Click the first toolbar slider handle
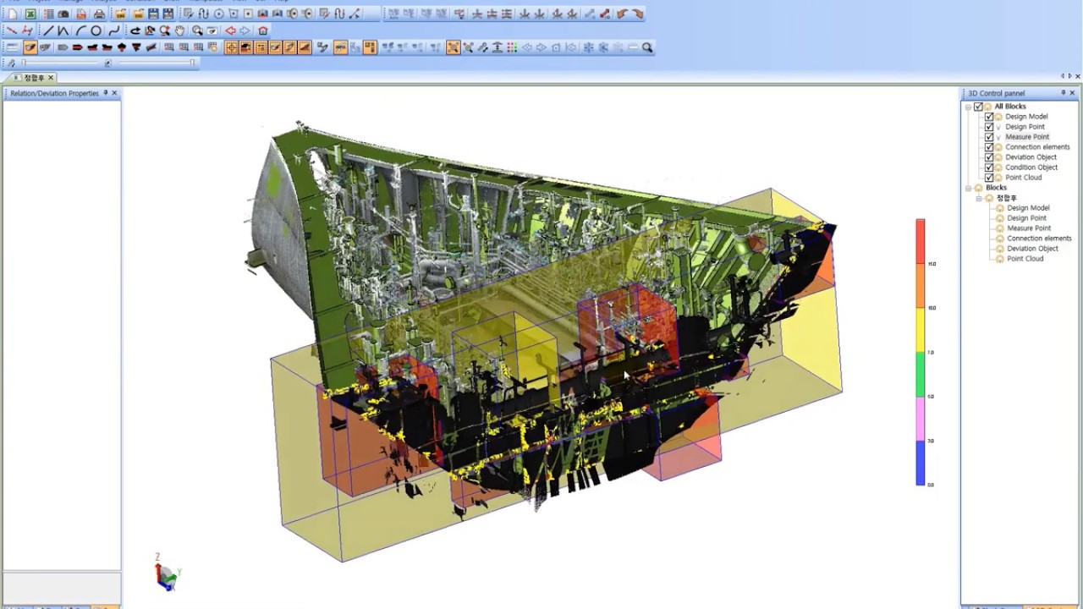 (24, 63)
